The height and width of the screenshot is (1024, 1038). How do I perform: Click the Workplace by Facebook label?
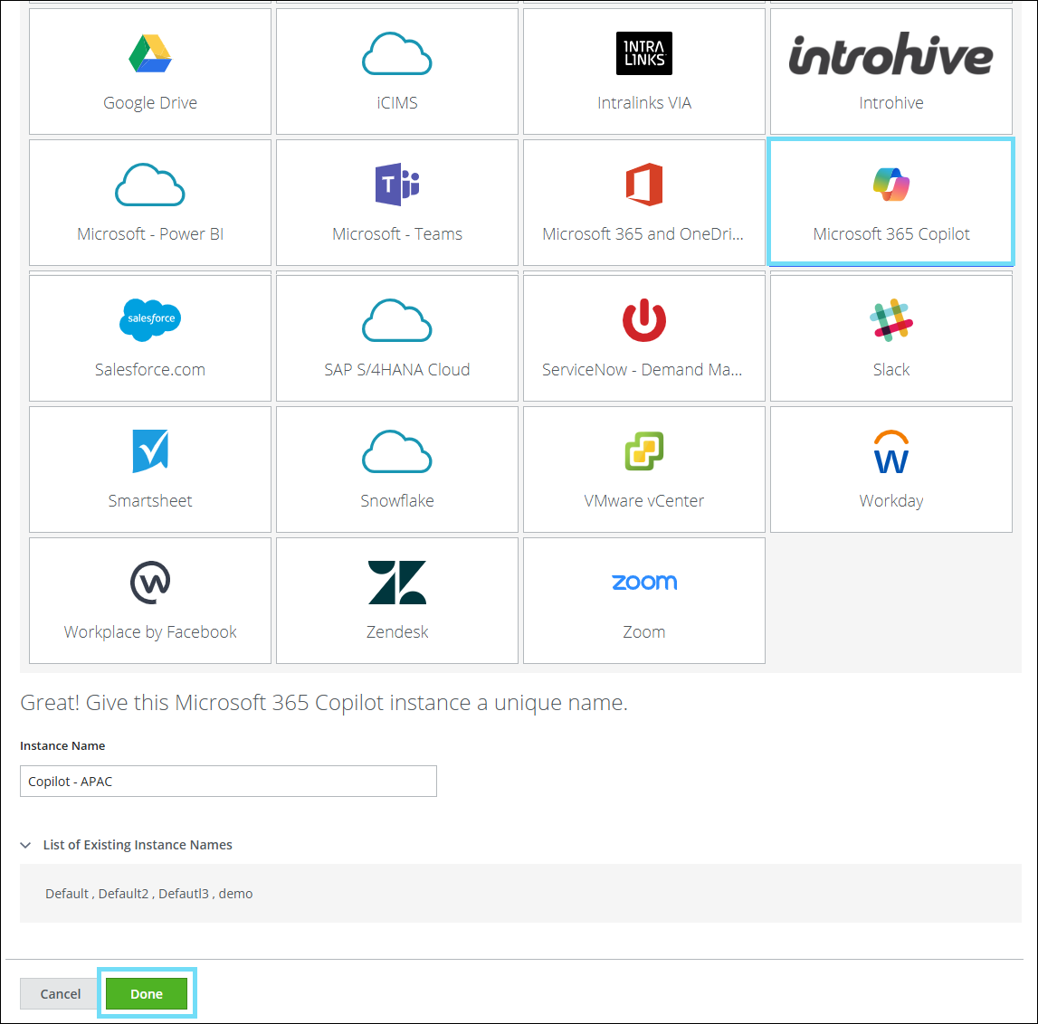point(150,632)
